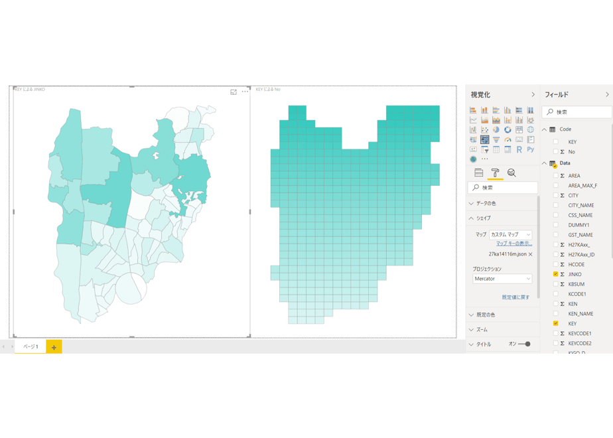Image resolution: width=613 pixels, height=438 pixels.
Task: Select the ArcGIS map visual
Action: click(x=473, y=159)
